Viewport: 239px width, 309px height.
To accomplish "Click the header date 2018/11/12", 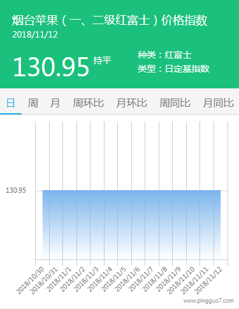I will tap(35, 34).
